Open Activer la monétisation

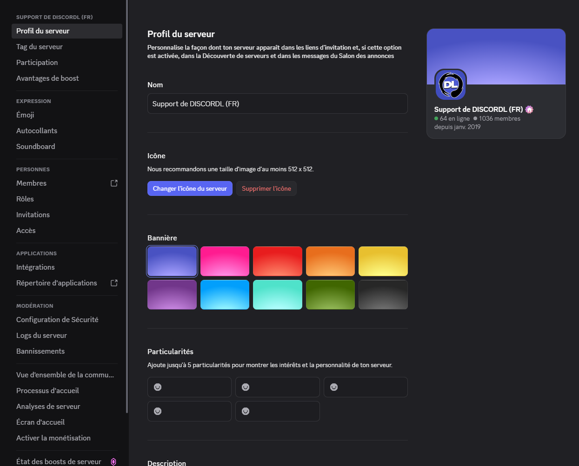[67, 438]
